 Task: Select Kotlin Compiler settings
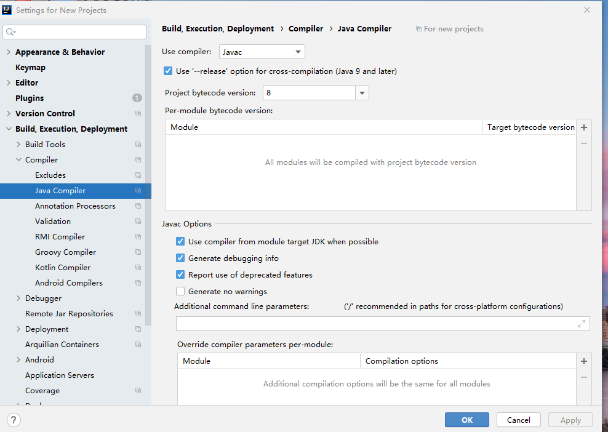(63, 268)
